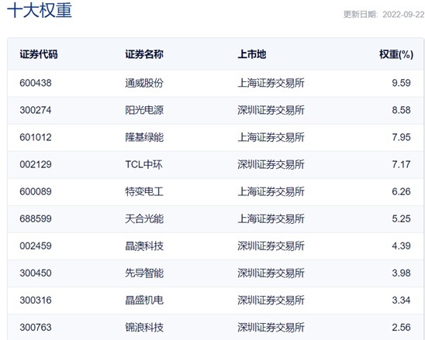425x340 pixels.
Task: Click 上海证券交易所 in the 通威股份 row
Action: tap(271, 83)
